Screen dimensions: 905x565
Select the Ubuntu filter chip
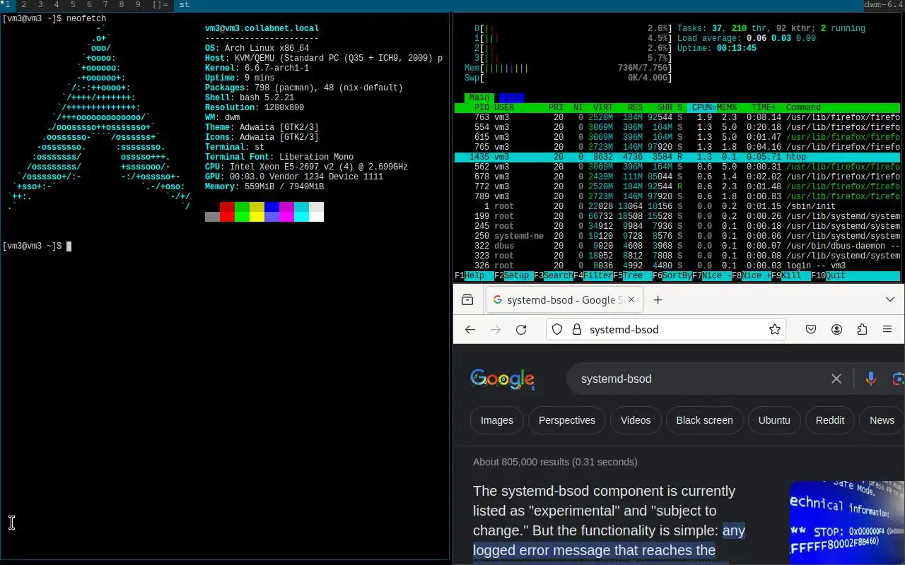click(774, 420)
